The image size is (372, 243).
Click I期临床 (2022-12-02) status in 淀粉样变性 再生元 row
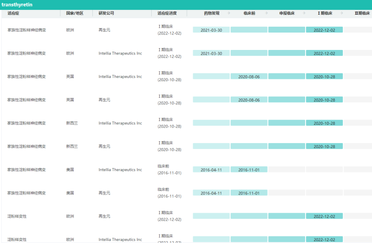coord(169,216)
